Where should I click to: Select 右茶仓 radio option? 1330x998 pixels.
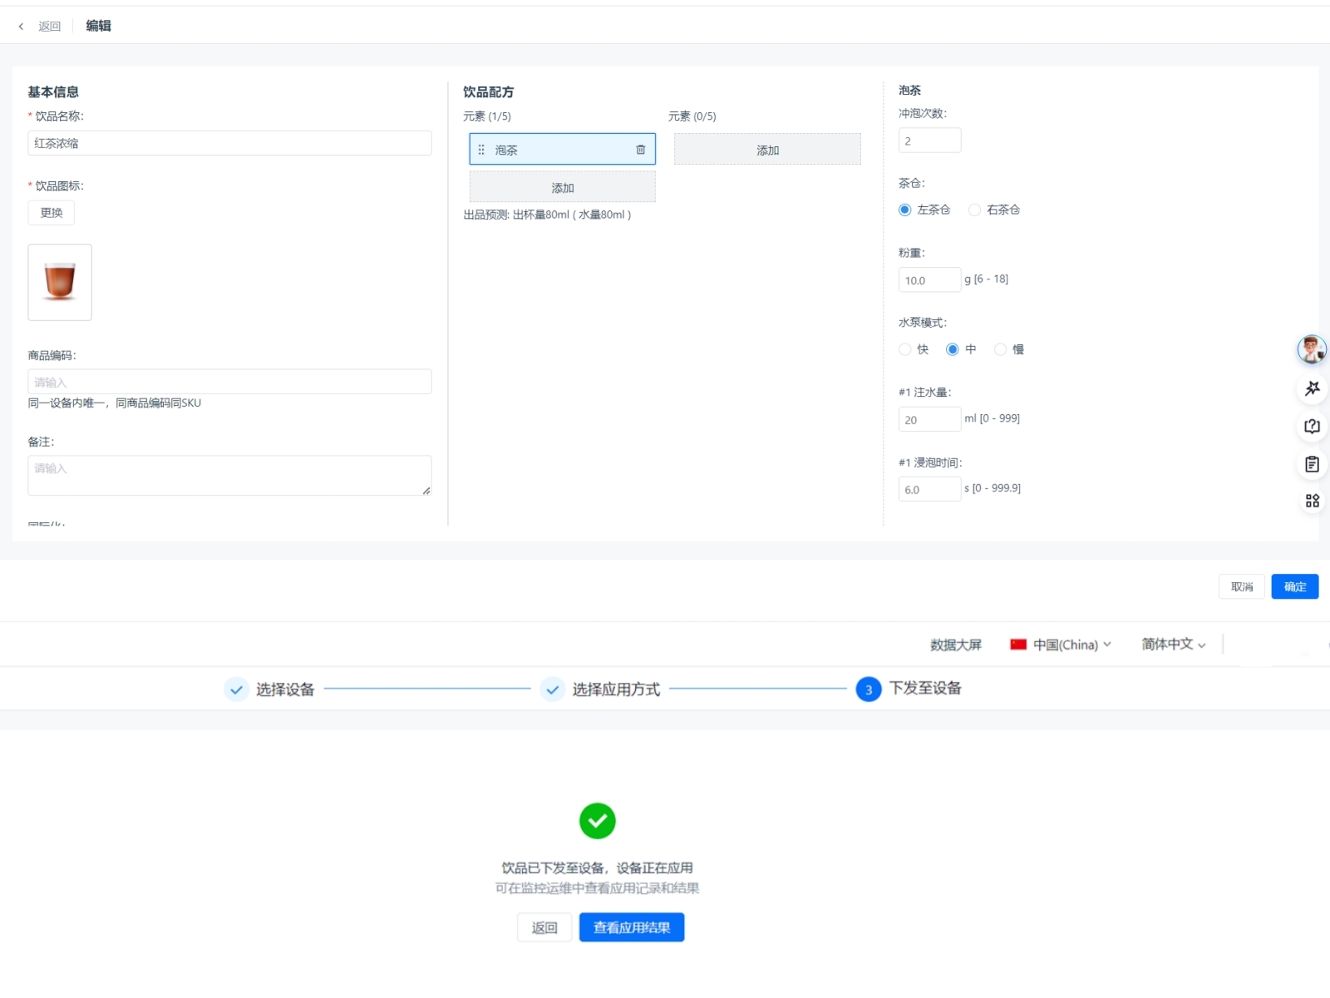click(x=974, y=210)
